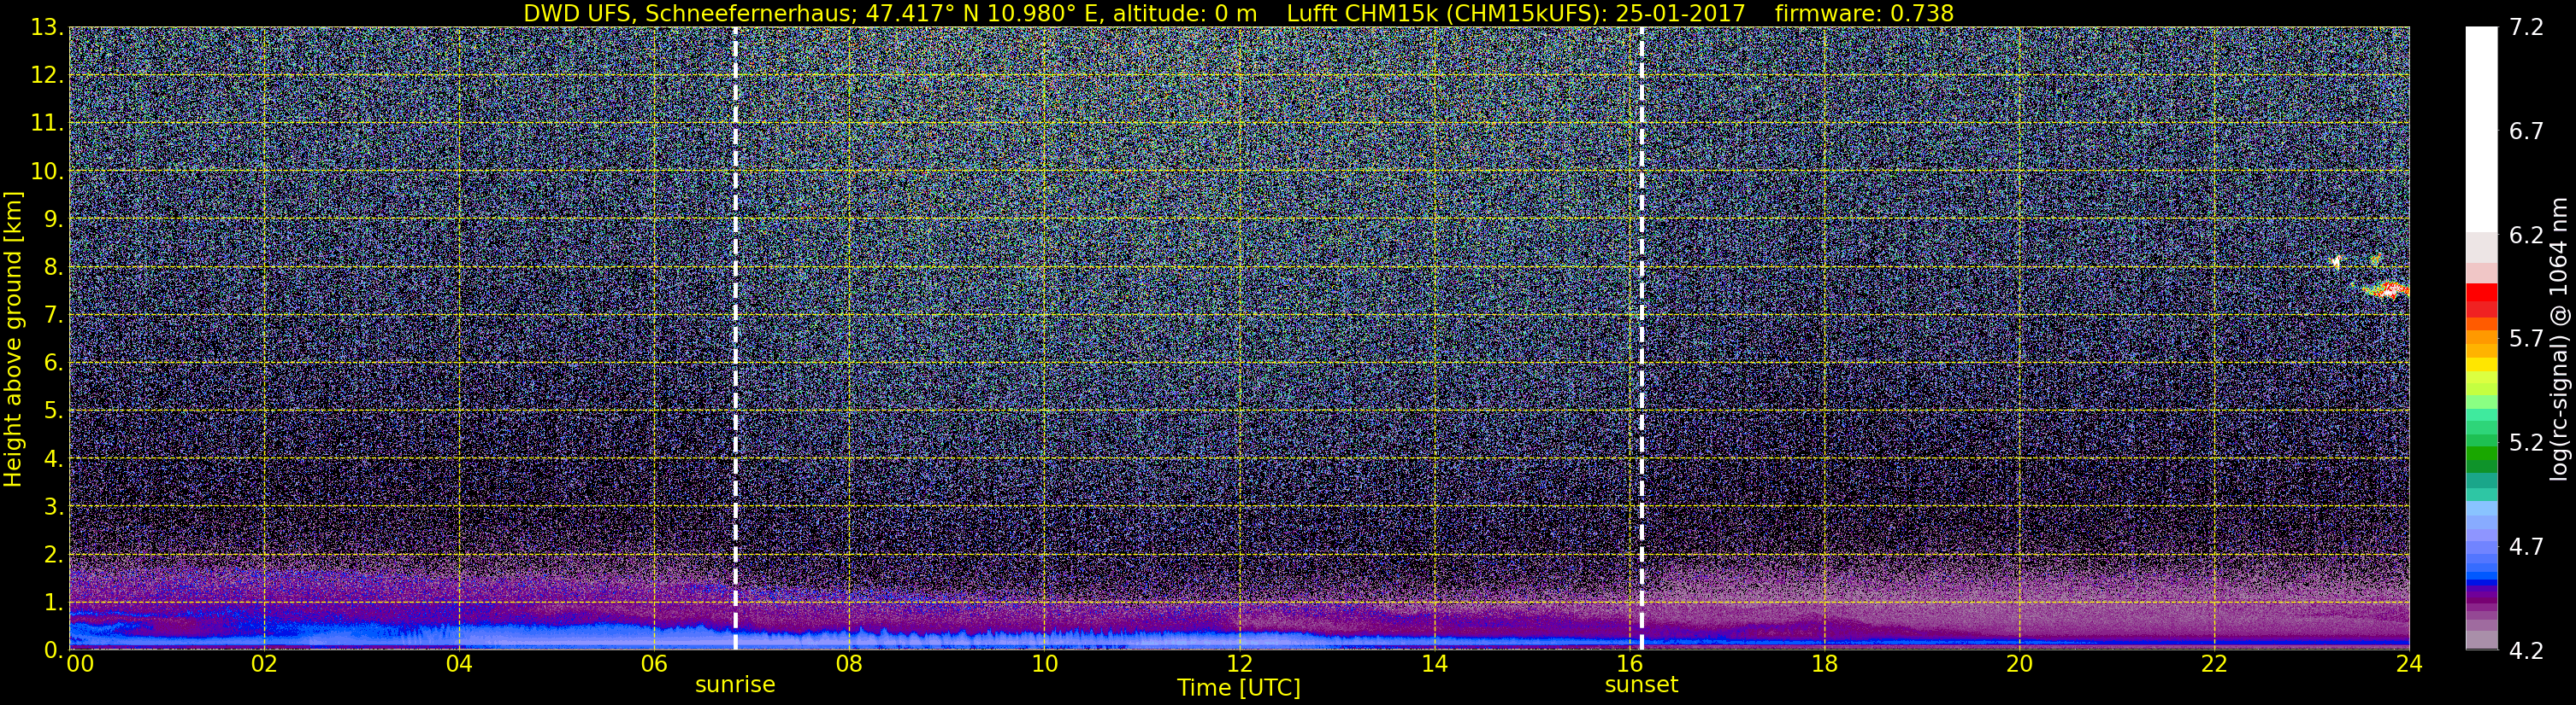
Task: Click the '8.' height axis tick label
Action: 54,268
